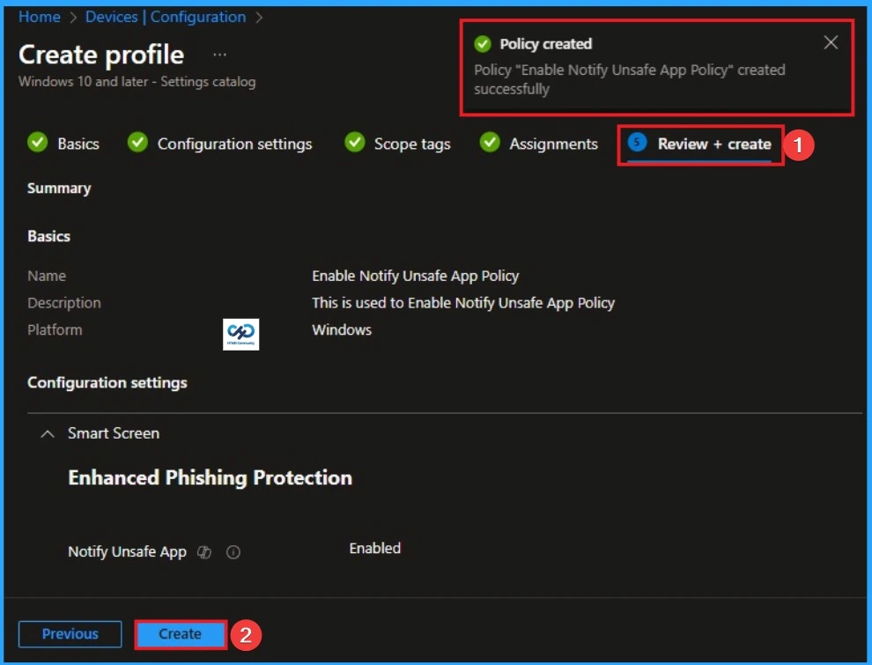The width and height of the screenshot is (872, 665).
Task: Click the green checkmark on the Scope tags step
Action: pyautogui.click(x=356, y=143)
